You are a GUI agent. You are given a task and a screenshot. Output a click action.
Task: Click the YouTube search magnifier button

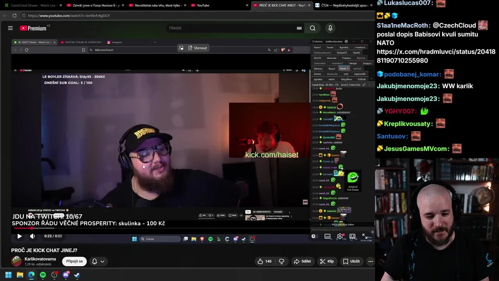[313, 28]
